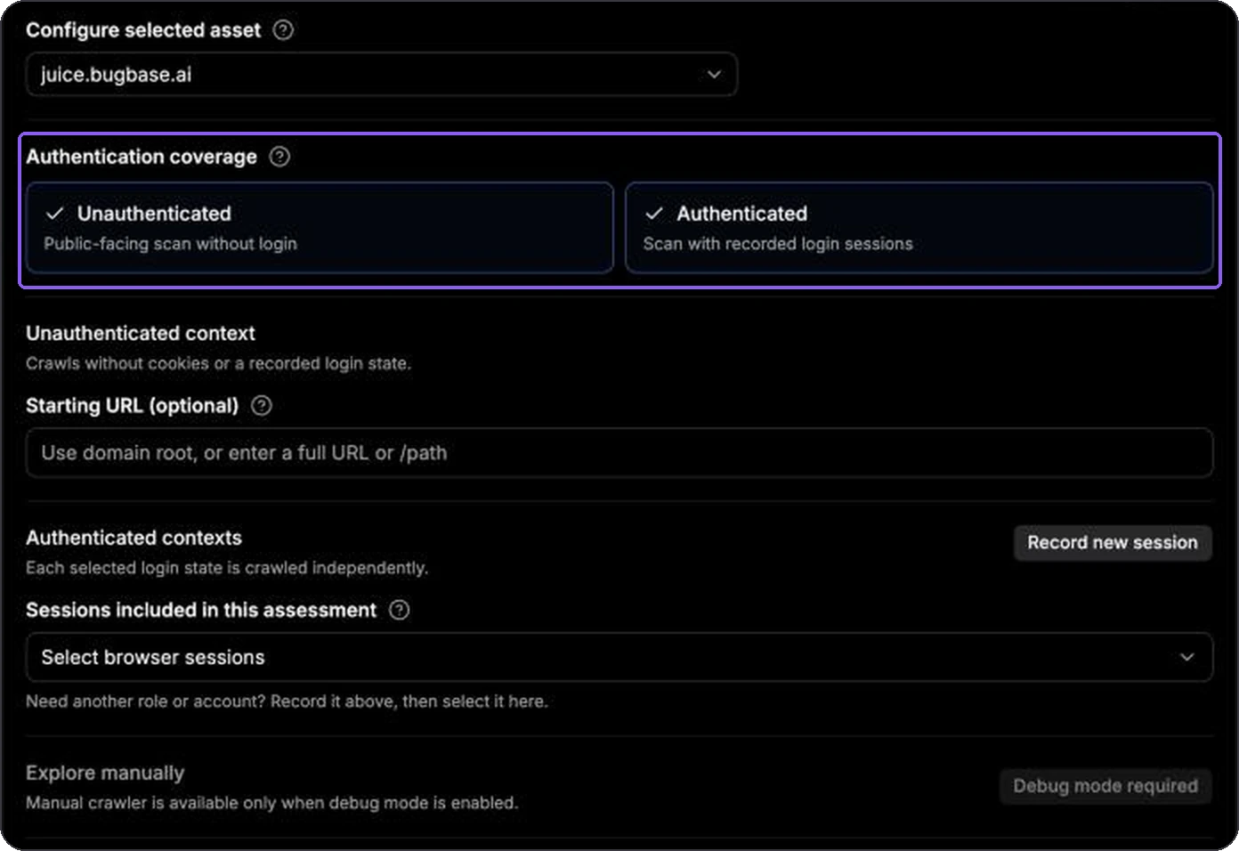
Task: Open the juice.bugbase.ai asset dropdown
Action: [381, 74]
